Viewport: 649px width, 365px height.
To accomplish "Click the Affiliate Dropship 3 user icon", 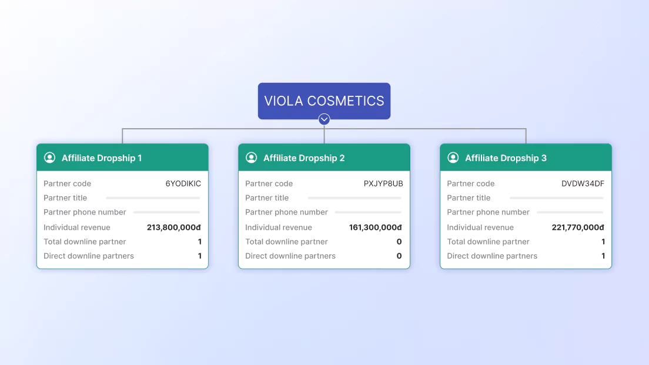I will pos(453,158).
